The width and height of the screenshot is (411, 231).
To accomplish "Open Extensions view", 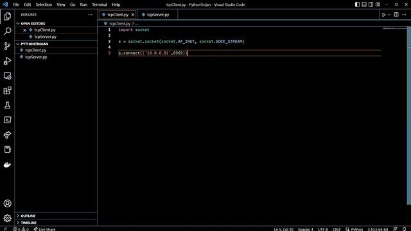I will tap(7, 90).
